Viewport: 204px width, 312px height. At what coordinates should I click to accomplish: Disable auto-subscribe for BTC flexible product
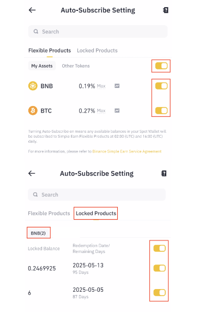pos(161,110)
